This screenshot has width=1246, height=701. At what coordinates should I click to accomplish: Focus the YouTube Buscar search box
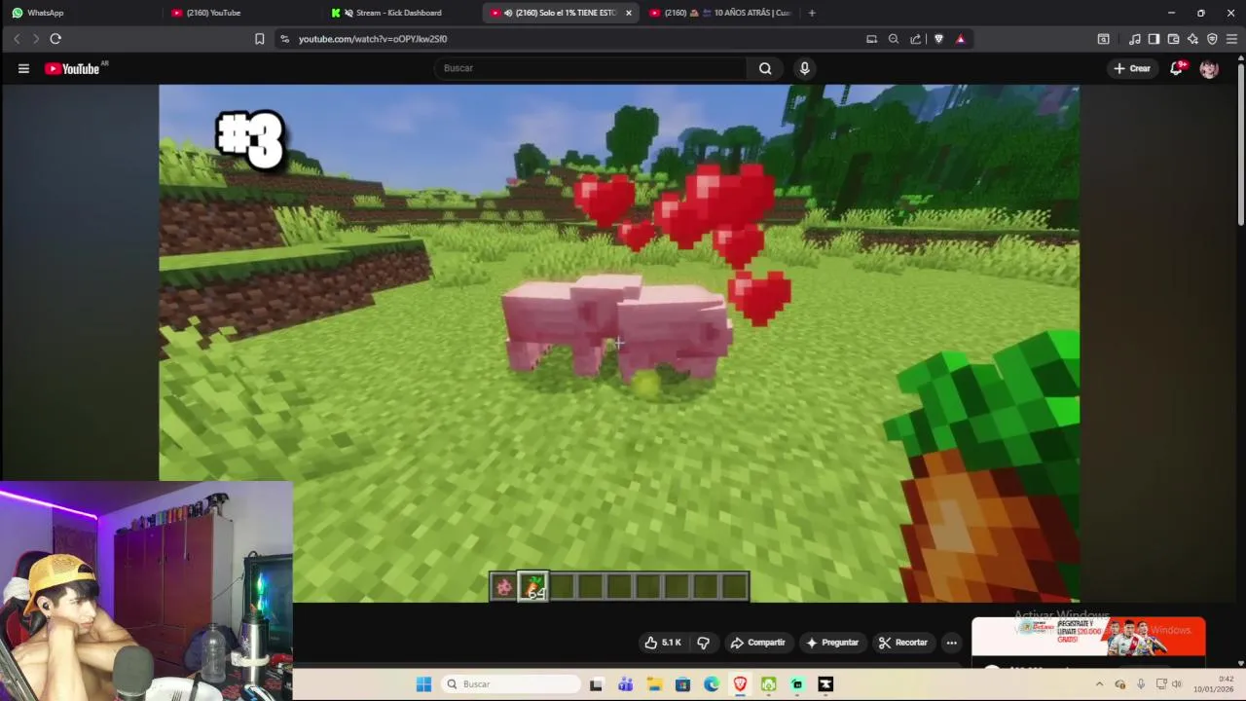[x=591, y=68]
